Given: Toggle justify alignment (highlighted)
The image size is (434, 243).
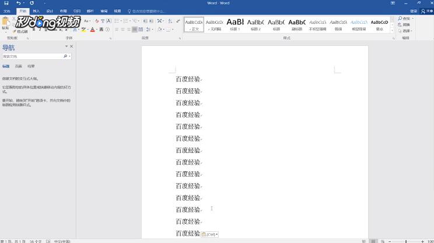Looking at the screenshot, I should [x=135, y=30].
